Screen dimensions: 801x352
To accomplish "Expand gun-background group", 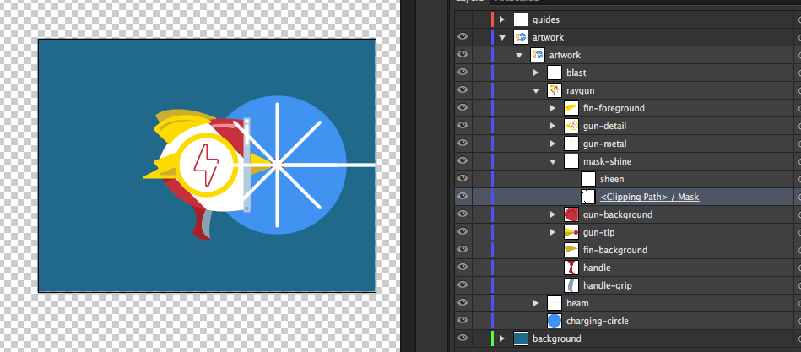I will point(553,214).
